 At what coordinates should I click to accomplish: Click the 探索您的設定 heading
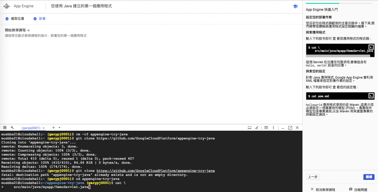(x=316, y=71)
